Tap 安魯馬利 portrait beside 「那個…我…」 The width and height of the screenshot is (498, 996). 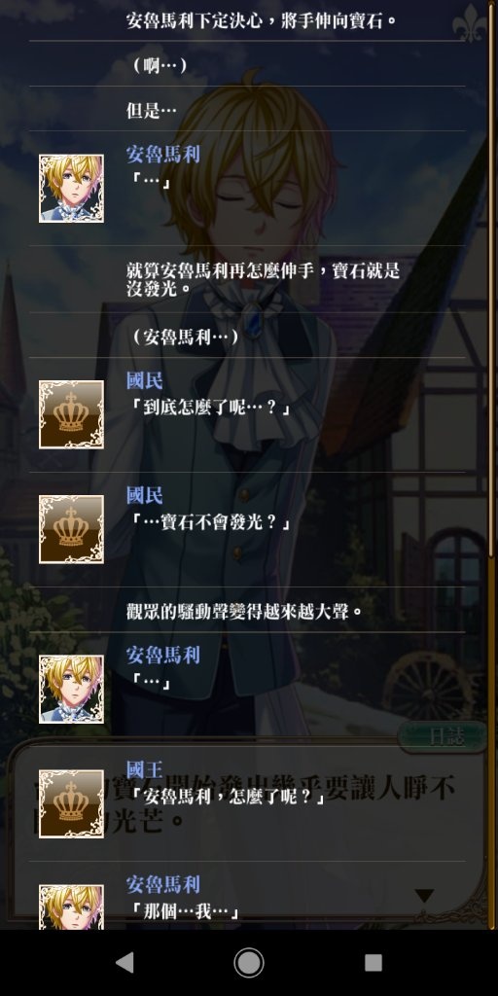pos(71,907)
